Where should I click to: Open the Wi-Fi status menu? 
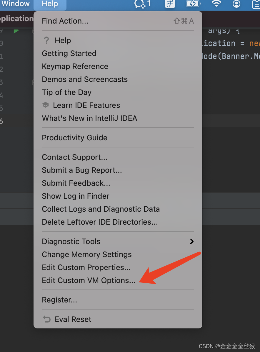pos(216,4)
